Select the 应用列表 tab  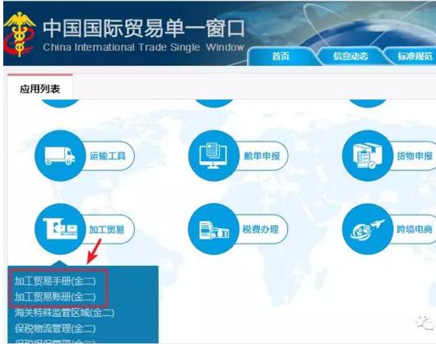click(x=40, y=89)
